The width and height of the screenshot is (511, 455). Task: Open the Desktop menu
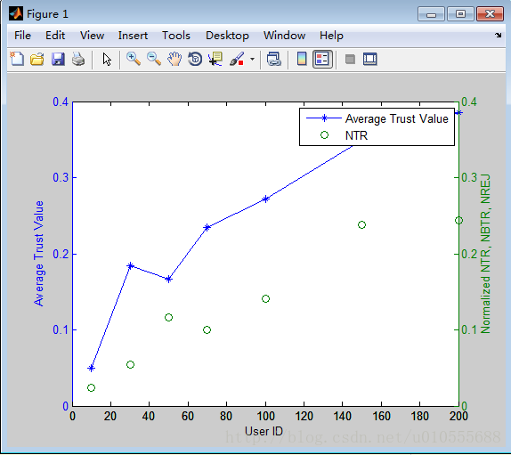(x=227, y=36)
